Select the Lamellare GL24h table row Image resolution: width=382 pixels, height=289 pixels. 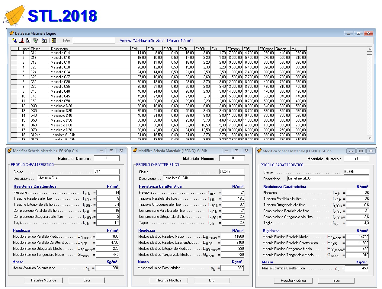[159, 135]
